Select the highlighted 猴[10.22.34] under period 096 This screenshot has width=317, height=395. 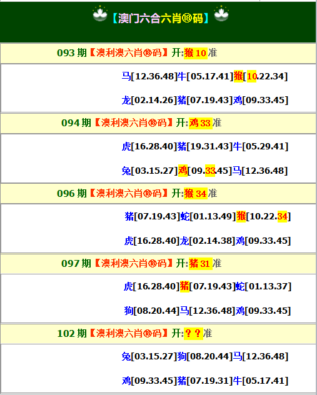point(264,216)
